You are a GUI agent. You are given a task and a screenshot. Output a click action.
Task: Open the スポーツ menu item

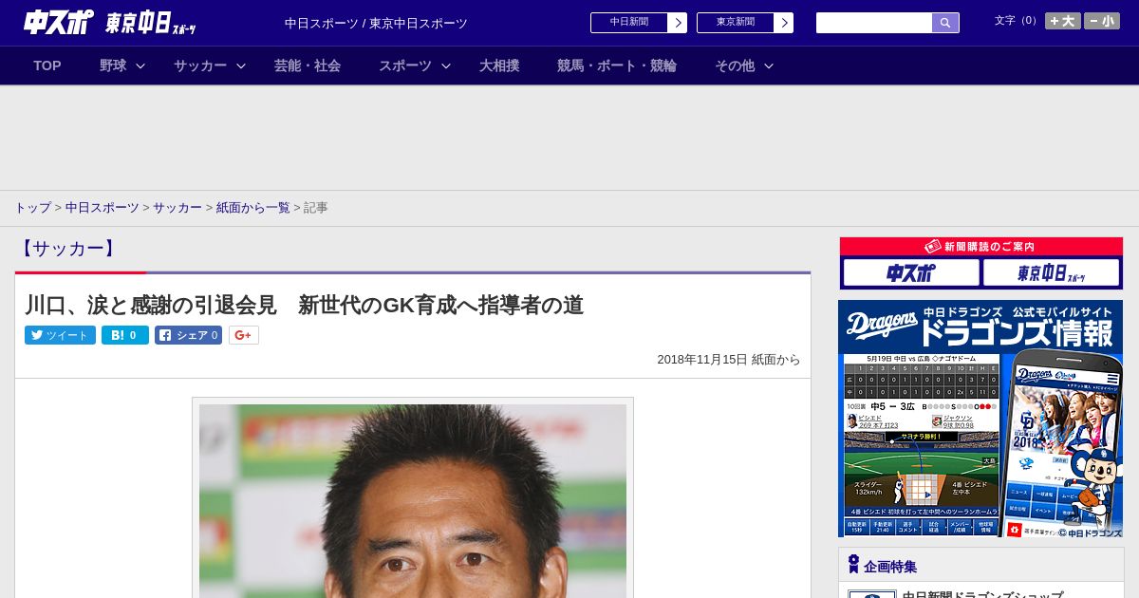(405, 65)
